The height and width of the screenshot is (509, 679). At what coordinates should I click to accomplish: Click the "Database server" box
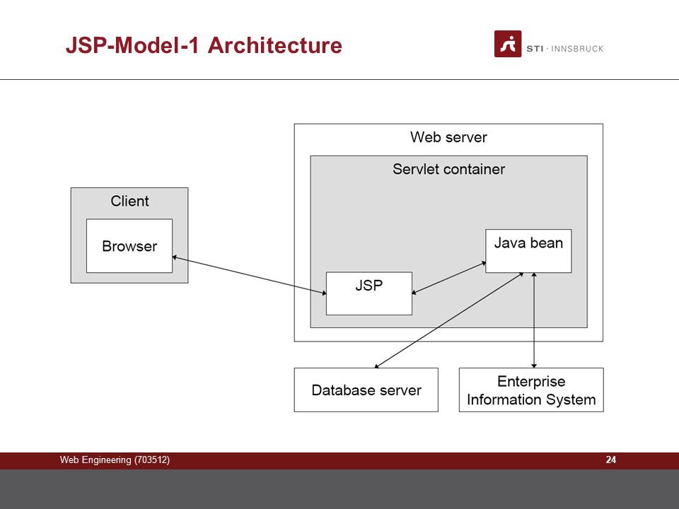tap(366, 390)
